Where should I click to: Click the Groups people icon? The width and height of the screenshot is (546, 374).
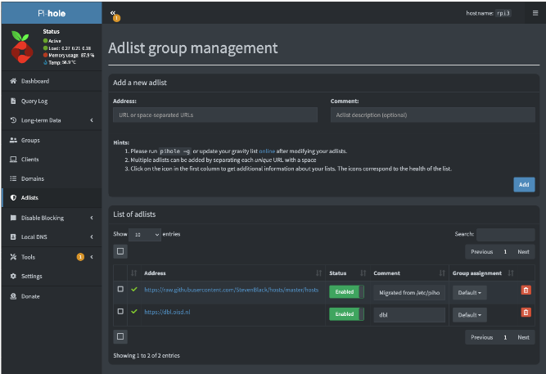pos(13,140)
